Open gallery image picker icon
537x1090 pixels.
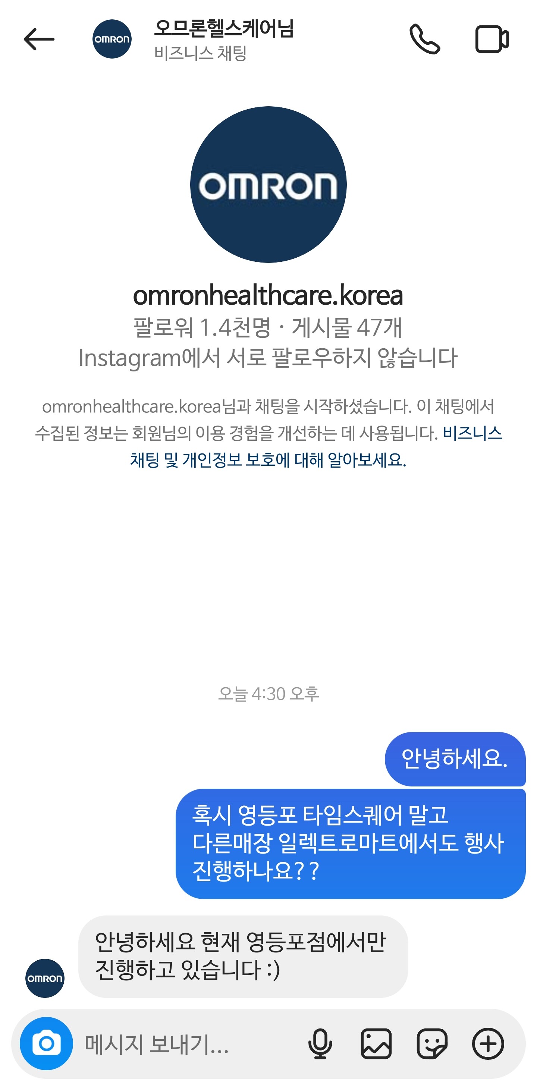click(x=376, y=1043)
